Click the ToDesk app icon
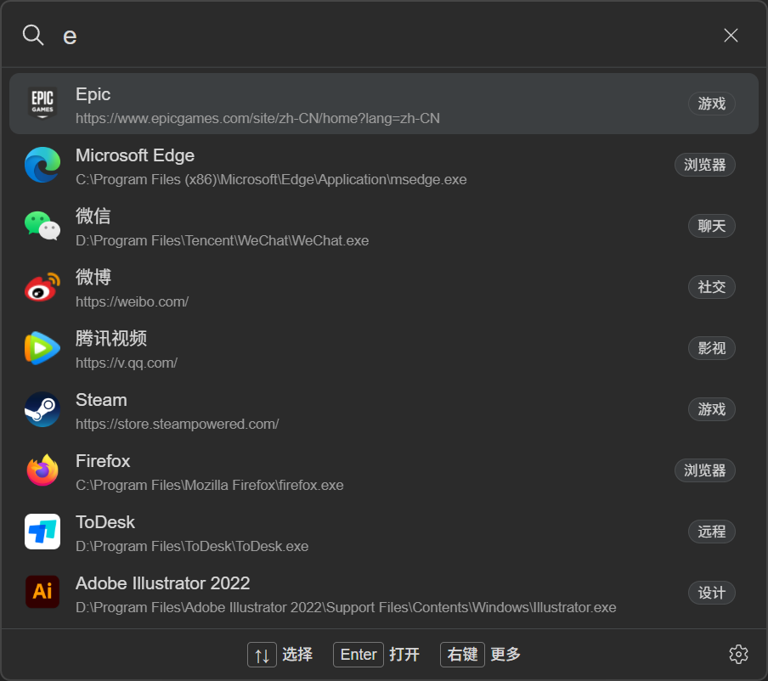This screenshot has width=768, height=681. (x=42, y=532)
